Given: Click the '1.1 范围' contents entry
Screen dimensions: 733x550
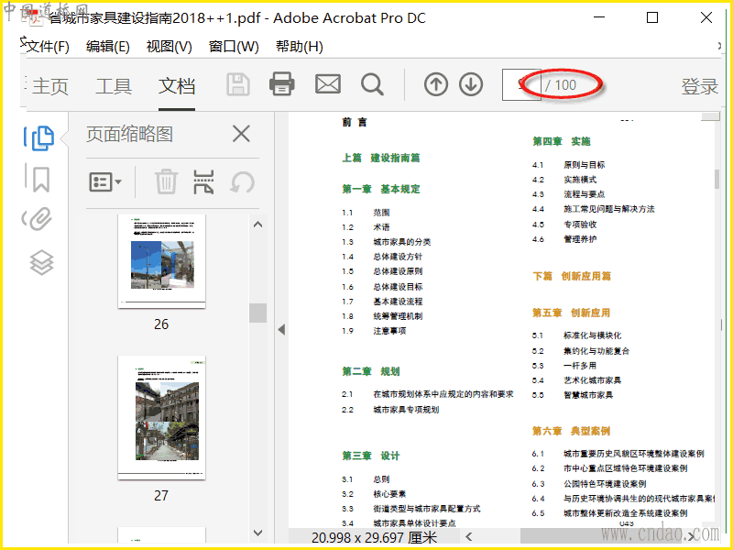Looking at the screenshot, I should (x=366, y=213).
